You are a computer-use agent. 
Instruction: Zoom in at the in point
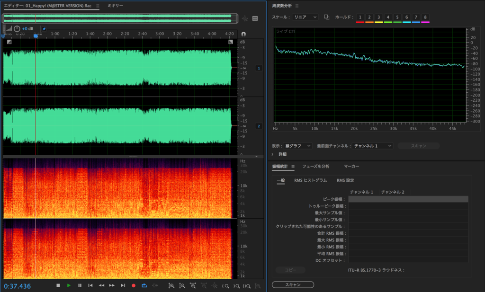pos(225,286)
